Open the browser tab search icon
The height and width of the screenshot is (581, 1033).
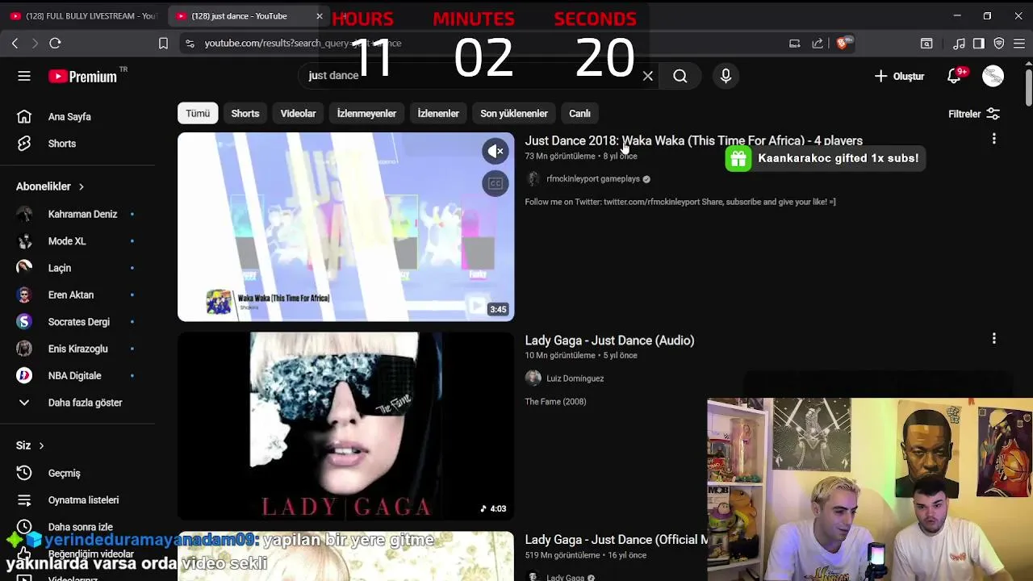[926, 44]
